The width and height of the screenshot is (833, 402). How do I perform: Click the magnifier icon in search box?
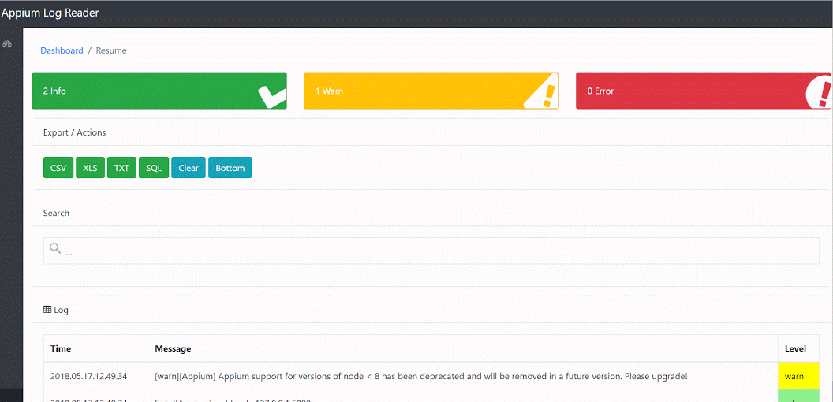point(55,248)
